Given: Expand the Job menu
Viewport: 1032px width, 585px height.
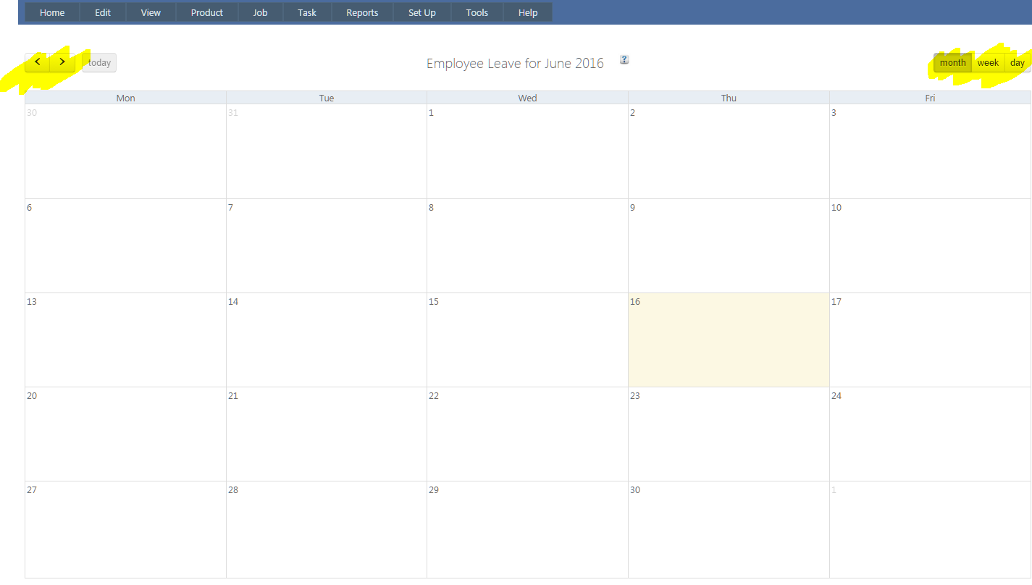Looking at the screenshot, I should (260, 12).
